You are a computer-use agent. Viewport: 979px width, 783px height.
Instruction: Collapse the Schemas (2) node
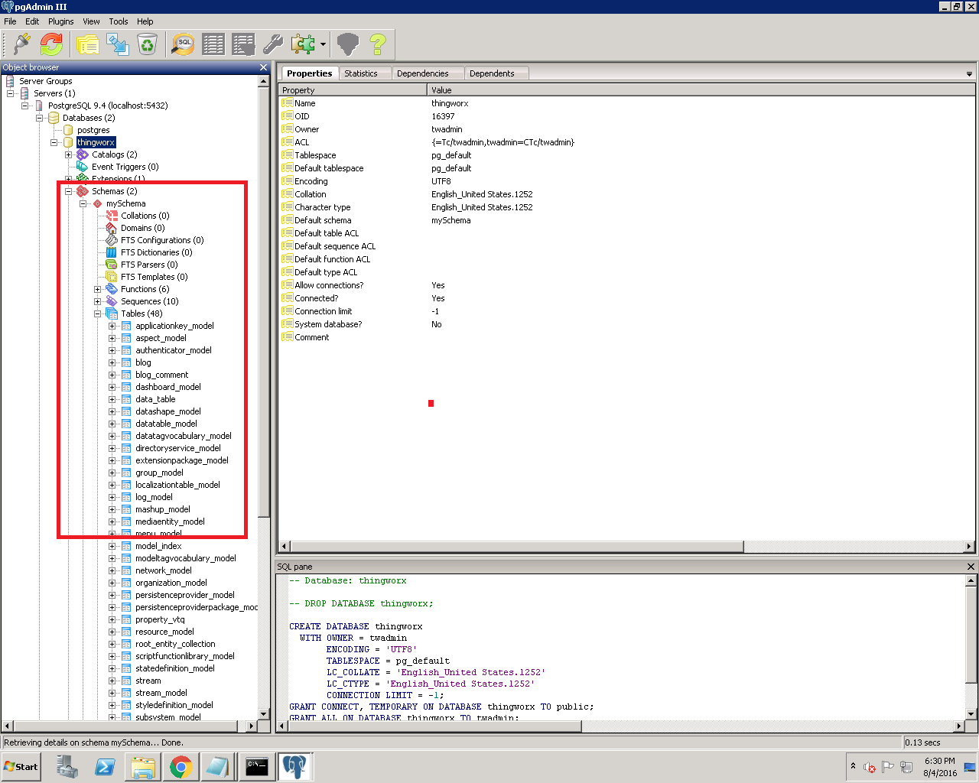coord(68,191)
